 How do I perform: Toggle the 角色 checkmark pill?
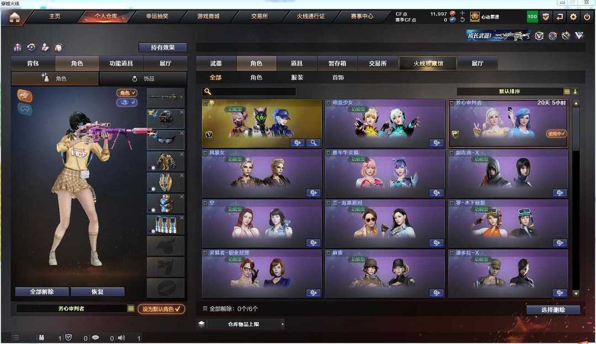tap(126, 93)
